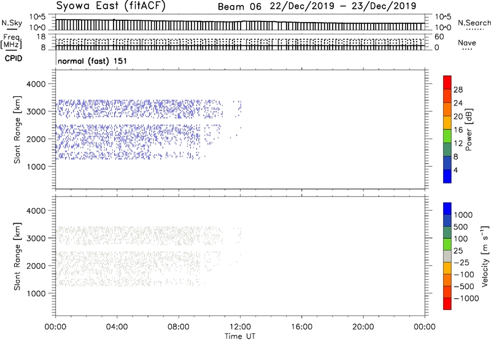Click the yellow segment near 16 dB on Power bar
491x340 pixels.
click(447, 122)
